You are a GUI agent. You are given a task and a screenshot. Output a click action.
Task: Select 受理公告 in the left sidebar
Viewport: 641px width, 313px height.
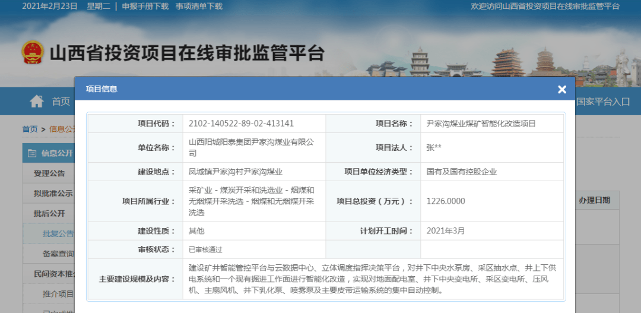(49, 173)
